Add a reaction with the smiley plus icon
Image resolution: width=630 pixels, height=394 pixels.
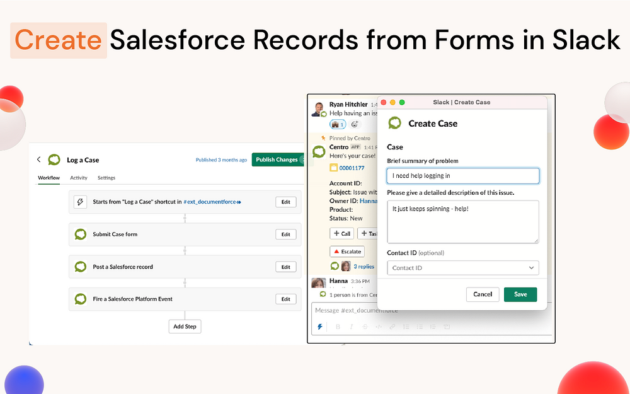point(354,124)
